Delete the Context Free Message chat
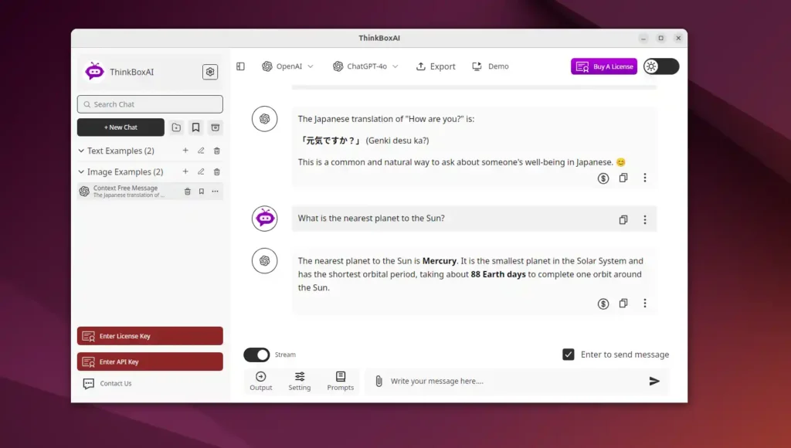This screenshot has height=448, width=791. pos(187,191)
